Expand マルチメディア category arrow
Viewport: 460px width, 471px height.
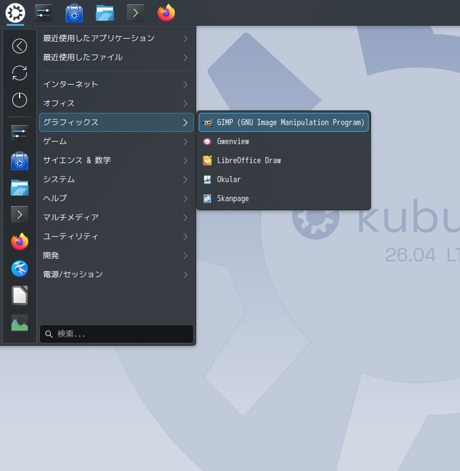(x=185, y=218)
